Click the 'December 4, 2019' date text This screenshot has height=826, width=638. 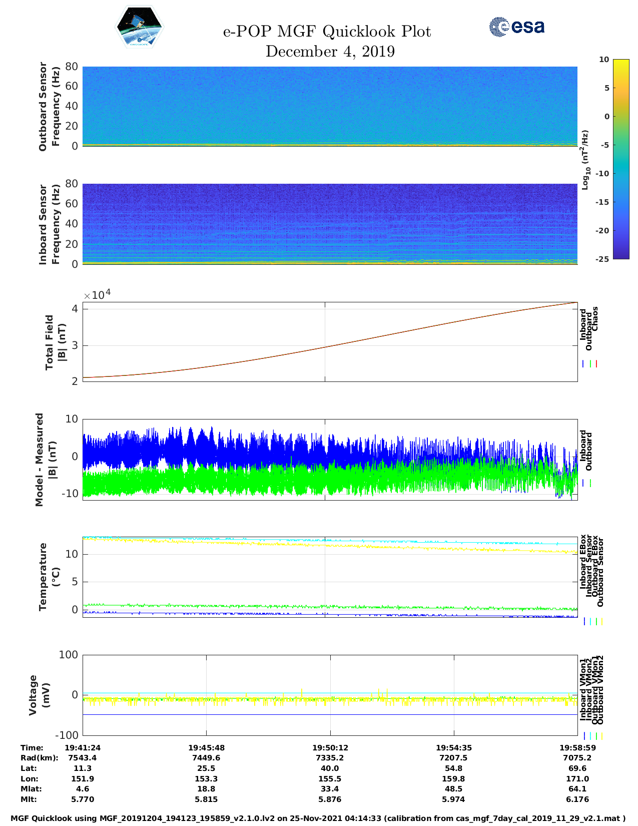click(x=330, y=52)
